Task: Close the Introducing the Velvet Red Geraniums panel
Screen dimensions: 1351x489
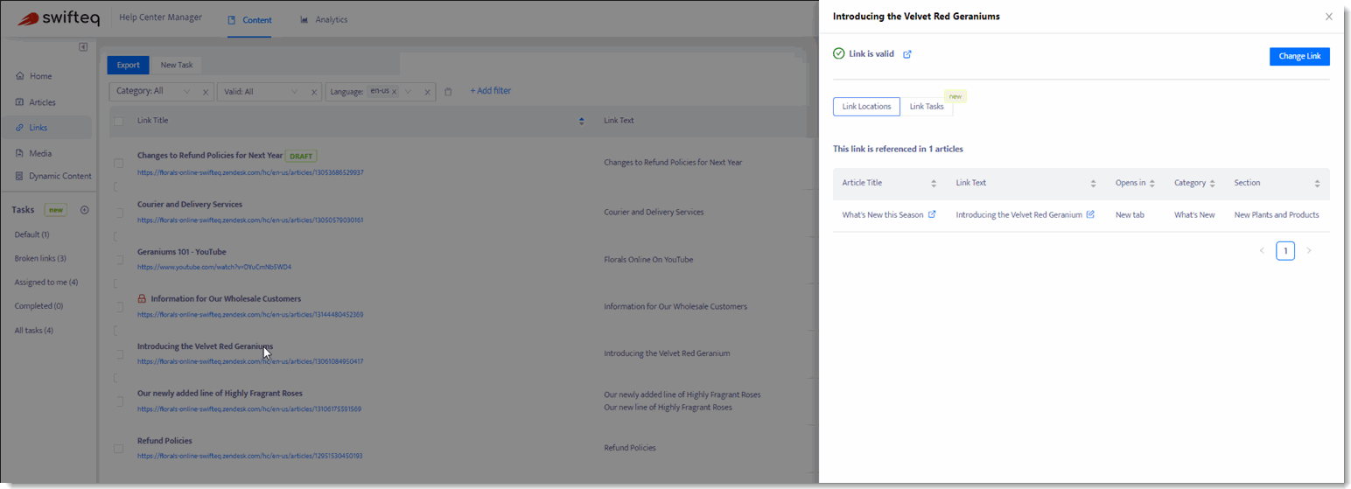Action: 1329,17
